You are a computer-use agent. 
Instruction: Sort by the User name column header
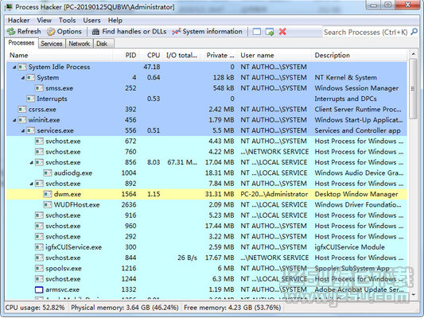(274, 56)
